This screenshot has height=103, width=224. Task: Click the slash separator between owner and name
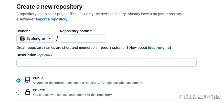[x=57, y=39]
